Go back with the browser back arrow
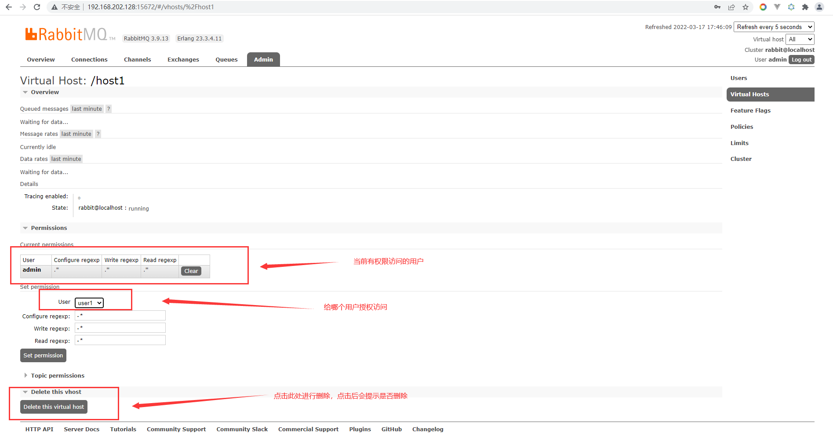Screen dimensions: 833x433 tap(9, 7)
